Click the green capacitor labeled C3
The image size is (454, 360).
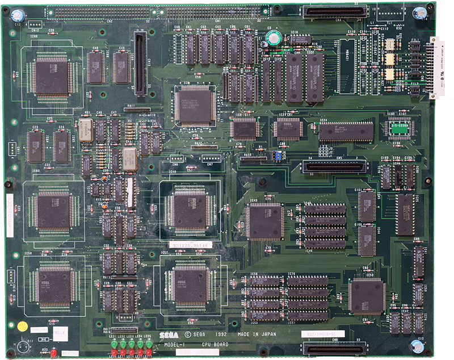point(274,38)
